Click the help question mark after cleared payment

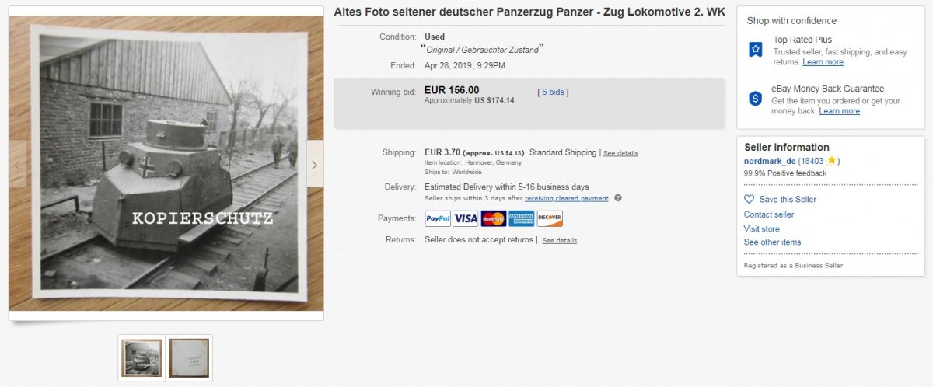(x=618, y=198)
